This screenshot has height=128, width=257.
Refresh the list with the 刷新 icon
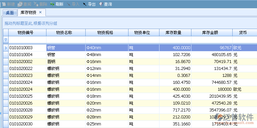tap(52, 4)
